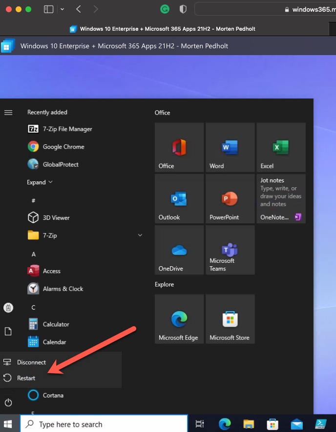Click the 'A' letter header in app list
Viewport: 336px width, 432px height.
(33, 254)
